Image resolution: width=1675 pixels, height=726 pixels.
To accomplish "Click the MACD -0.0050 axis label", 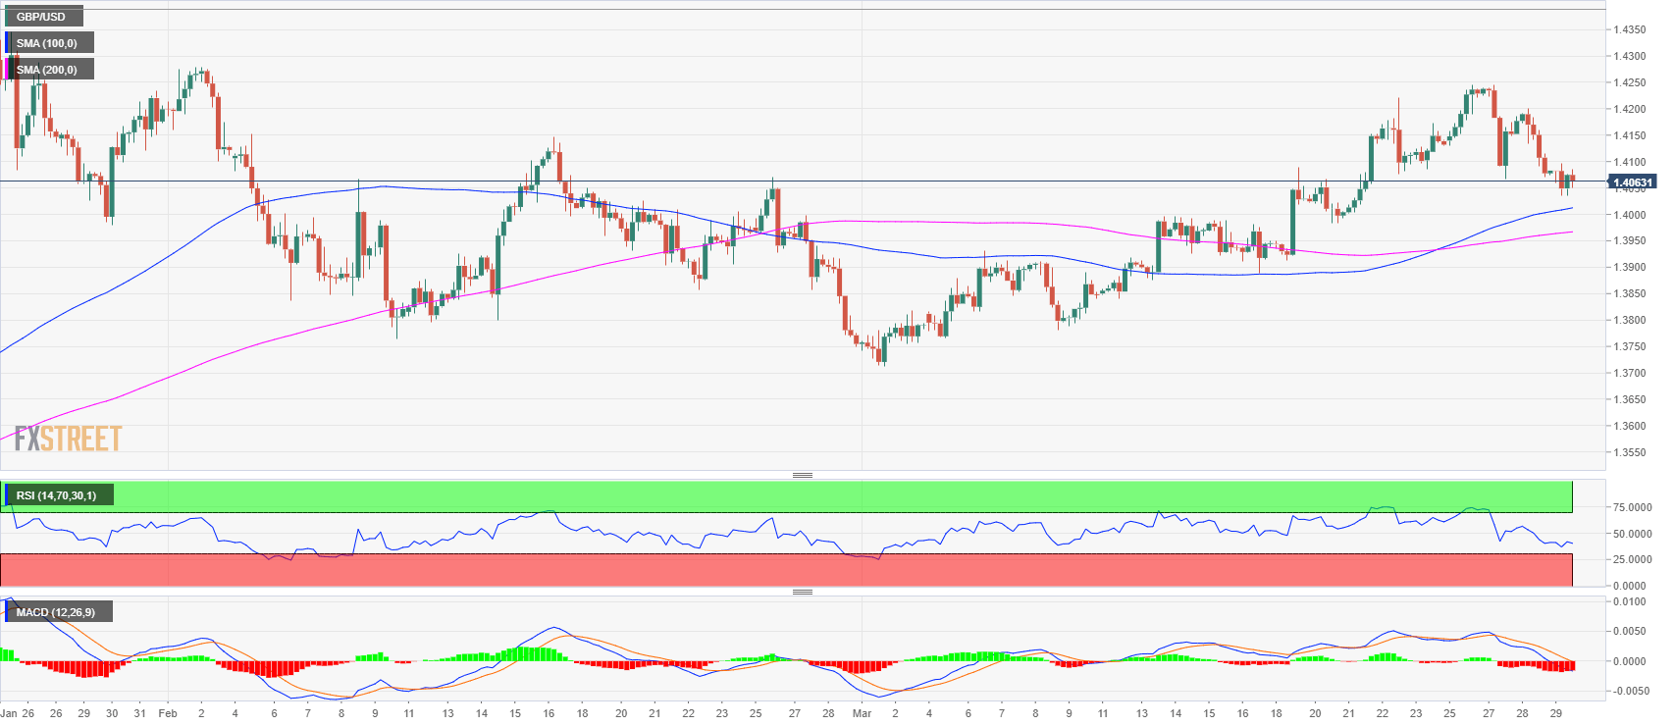I will pyautogui.click(x=1630, y=692).
